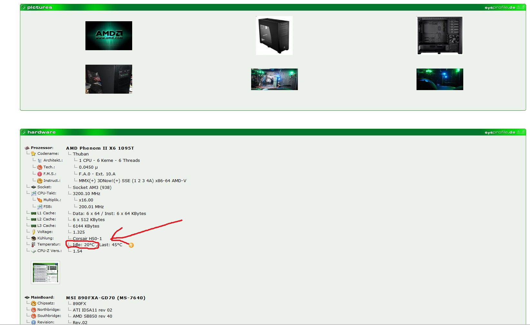The height and width of the screenshot is (325, 530).
Task: Select the AMD Phenom II X6 1095T heading
Action: pyautogui.click(x=100, y=148)
